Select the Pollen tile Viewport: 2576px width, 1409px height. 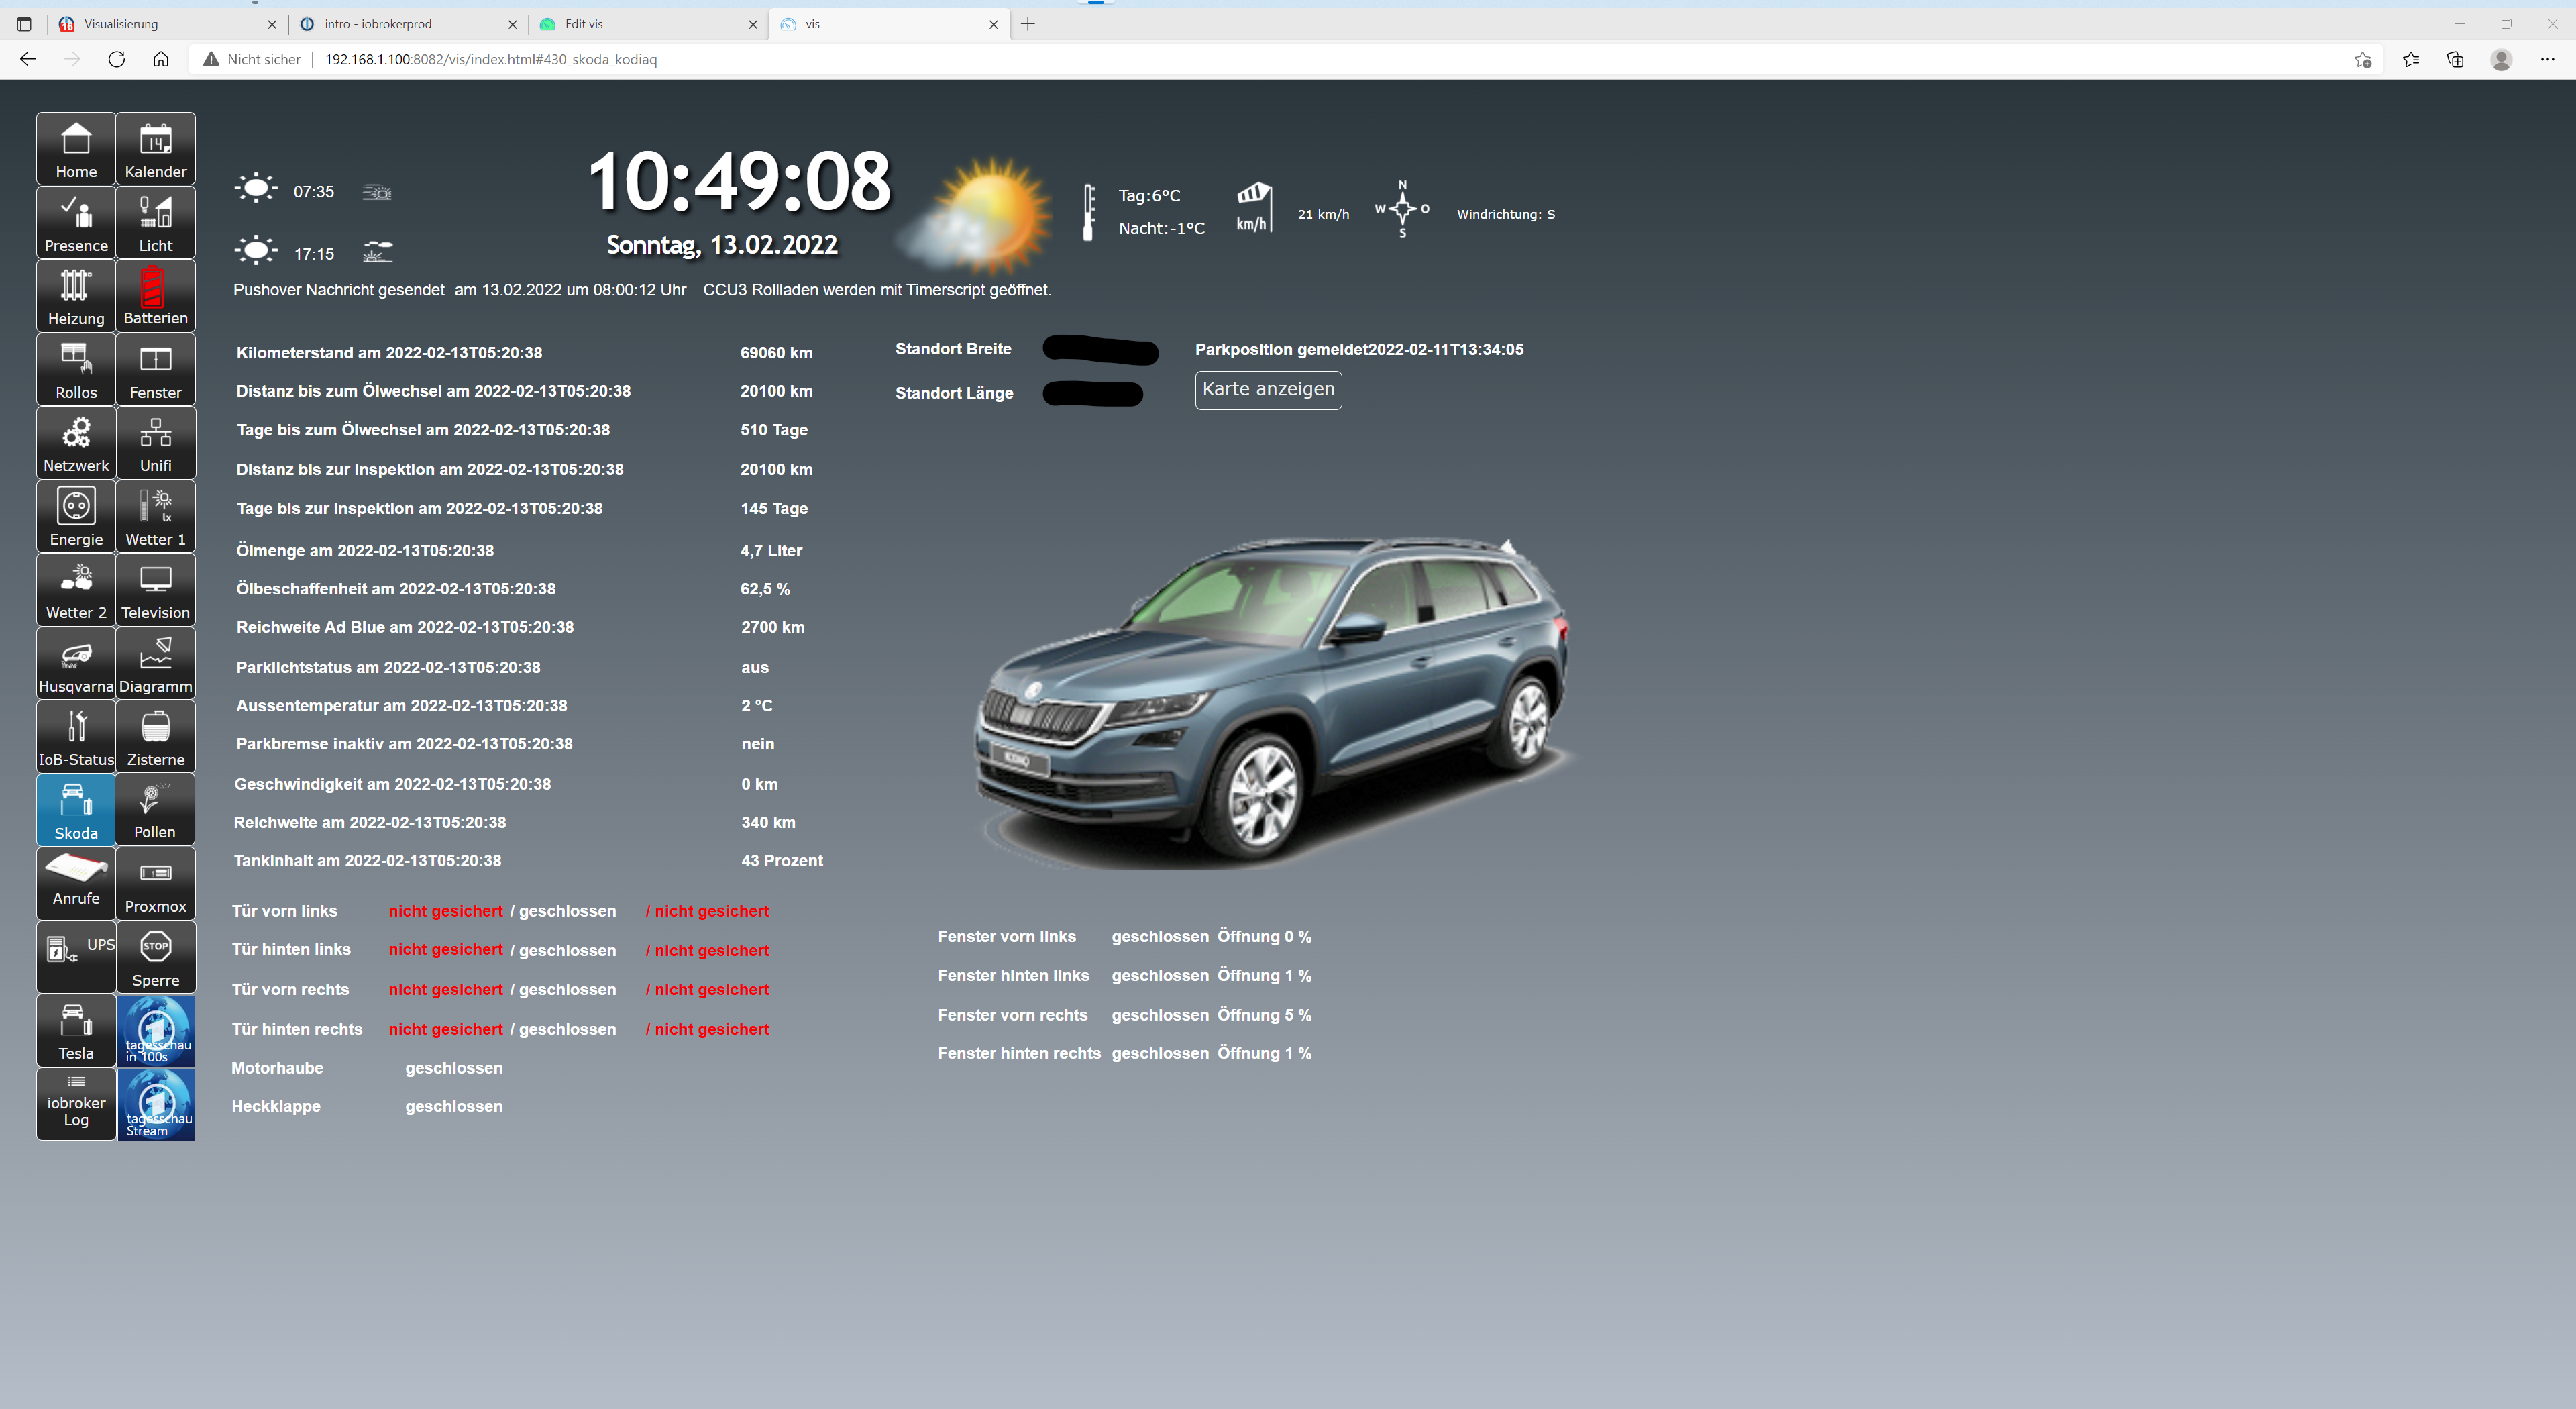[x=155, y=810]
